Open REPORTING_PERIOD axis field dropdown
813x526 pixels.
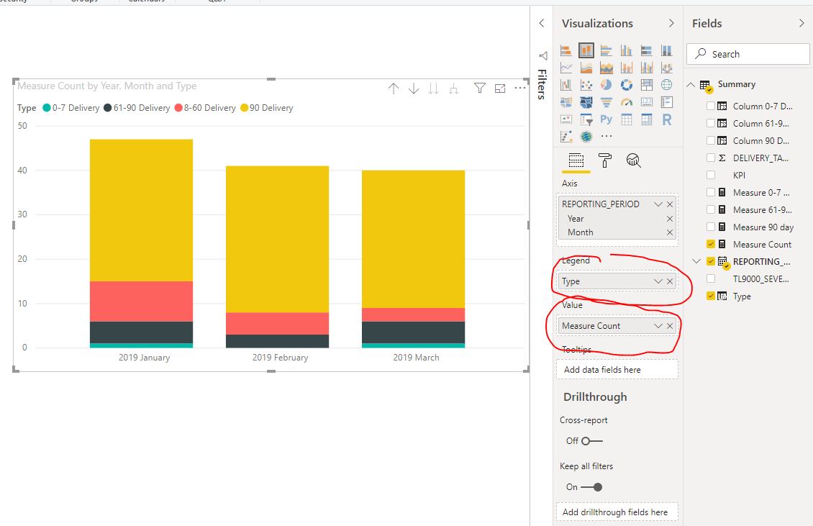pyautogui.click(x=658, y=204)
